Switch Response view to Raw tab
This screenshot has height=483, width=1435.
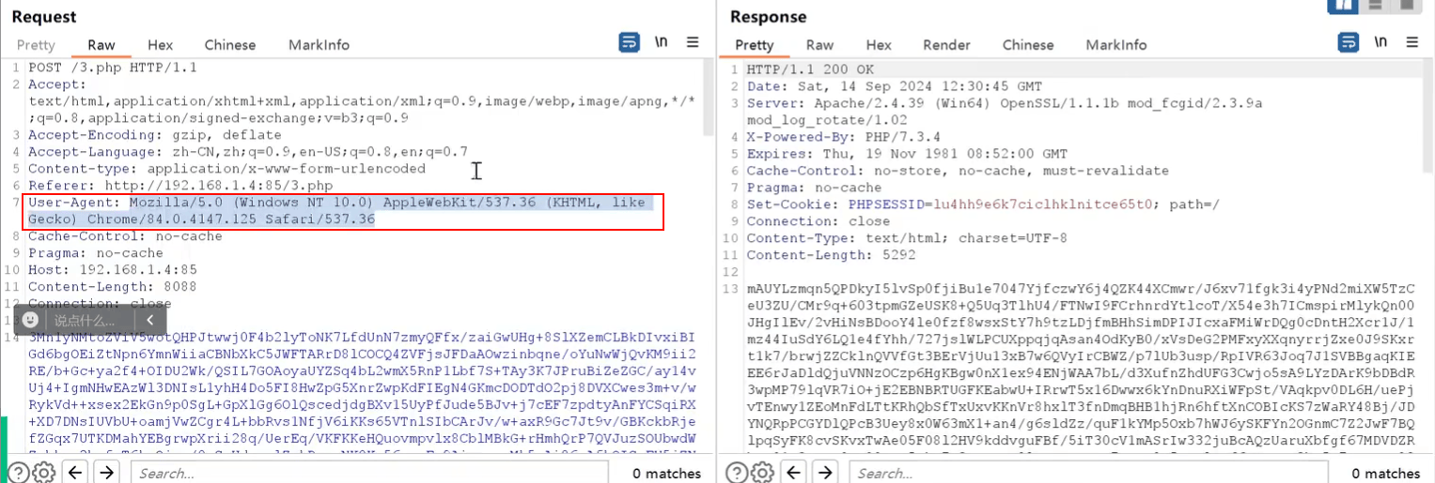pyautogui.click(x=819, y=45)
